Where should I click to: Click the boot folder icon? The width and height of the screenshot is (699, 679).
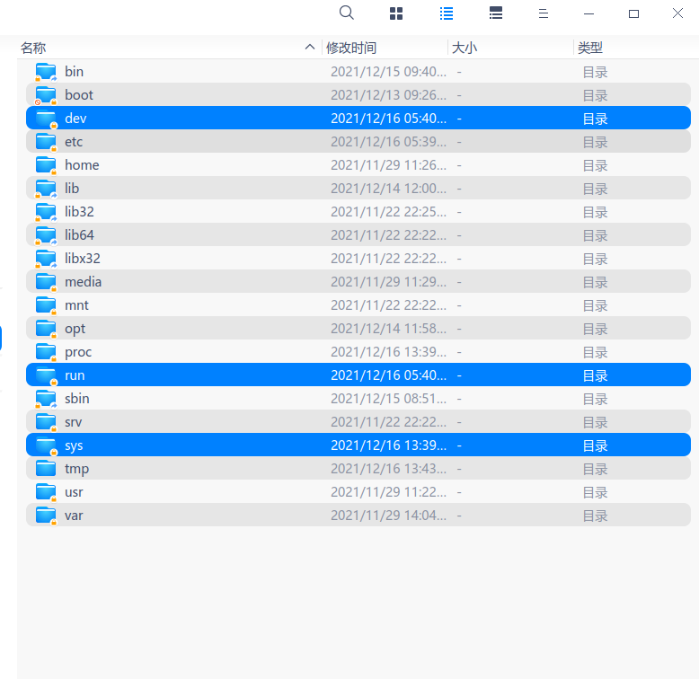click(x=46, y=95)
